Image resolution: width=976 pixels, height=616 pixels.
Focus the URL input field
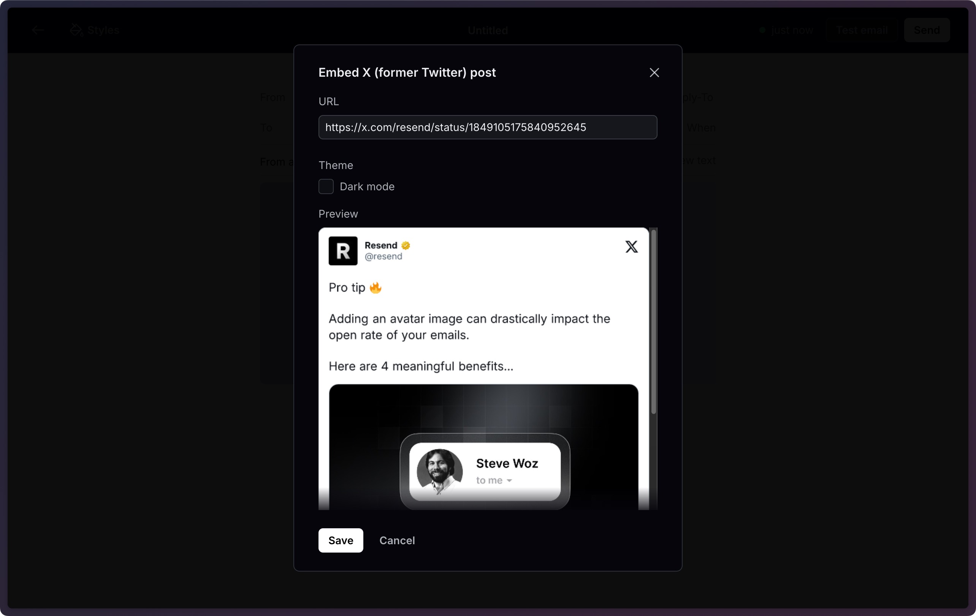click(x=488, y=127)
